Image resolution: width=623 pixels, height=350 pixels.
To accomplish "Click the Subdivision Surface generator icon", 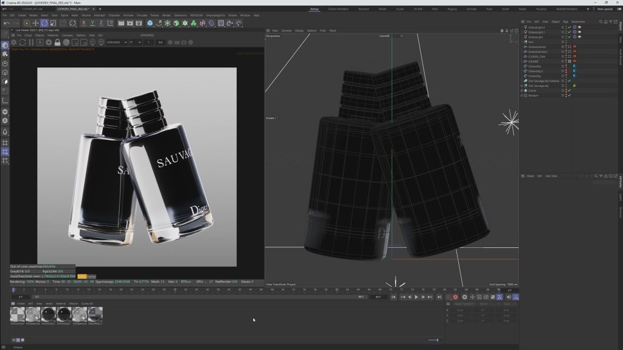I will (x=167, y=24).
